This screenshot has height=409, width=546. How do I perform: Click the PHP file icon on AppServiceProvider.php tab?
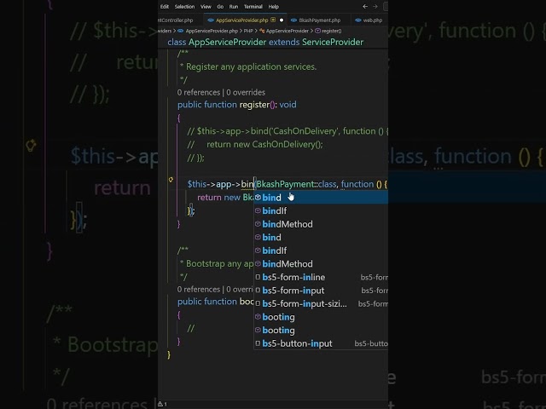click(211, 20)
